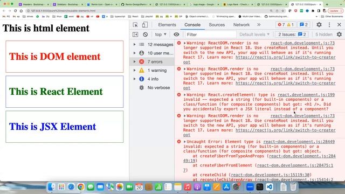The width and height of the screenshot is (345, 194).
Task: Clear the console with the block icon
Action: (x=145, y=34)
